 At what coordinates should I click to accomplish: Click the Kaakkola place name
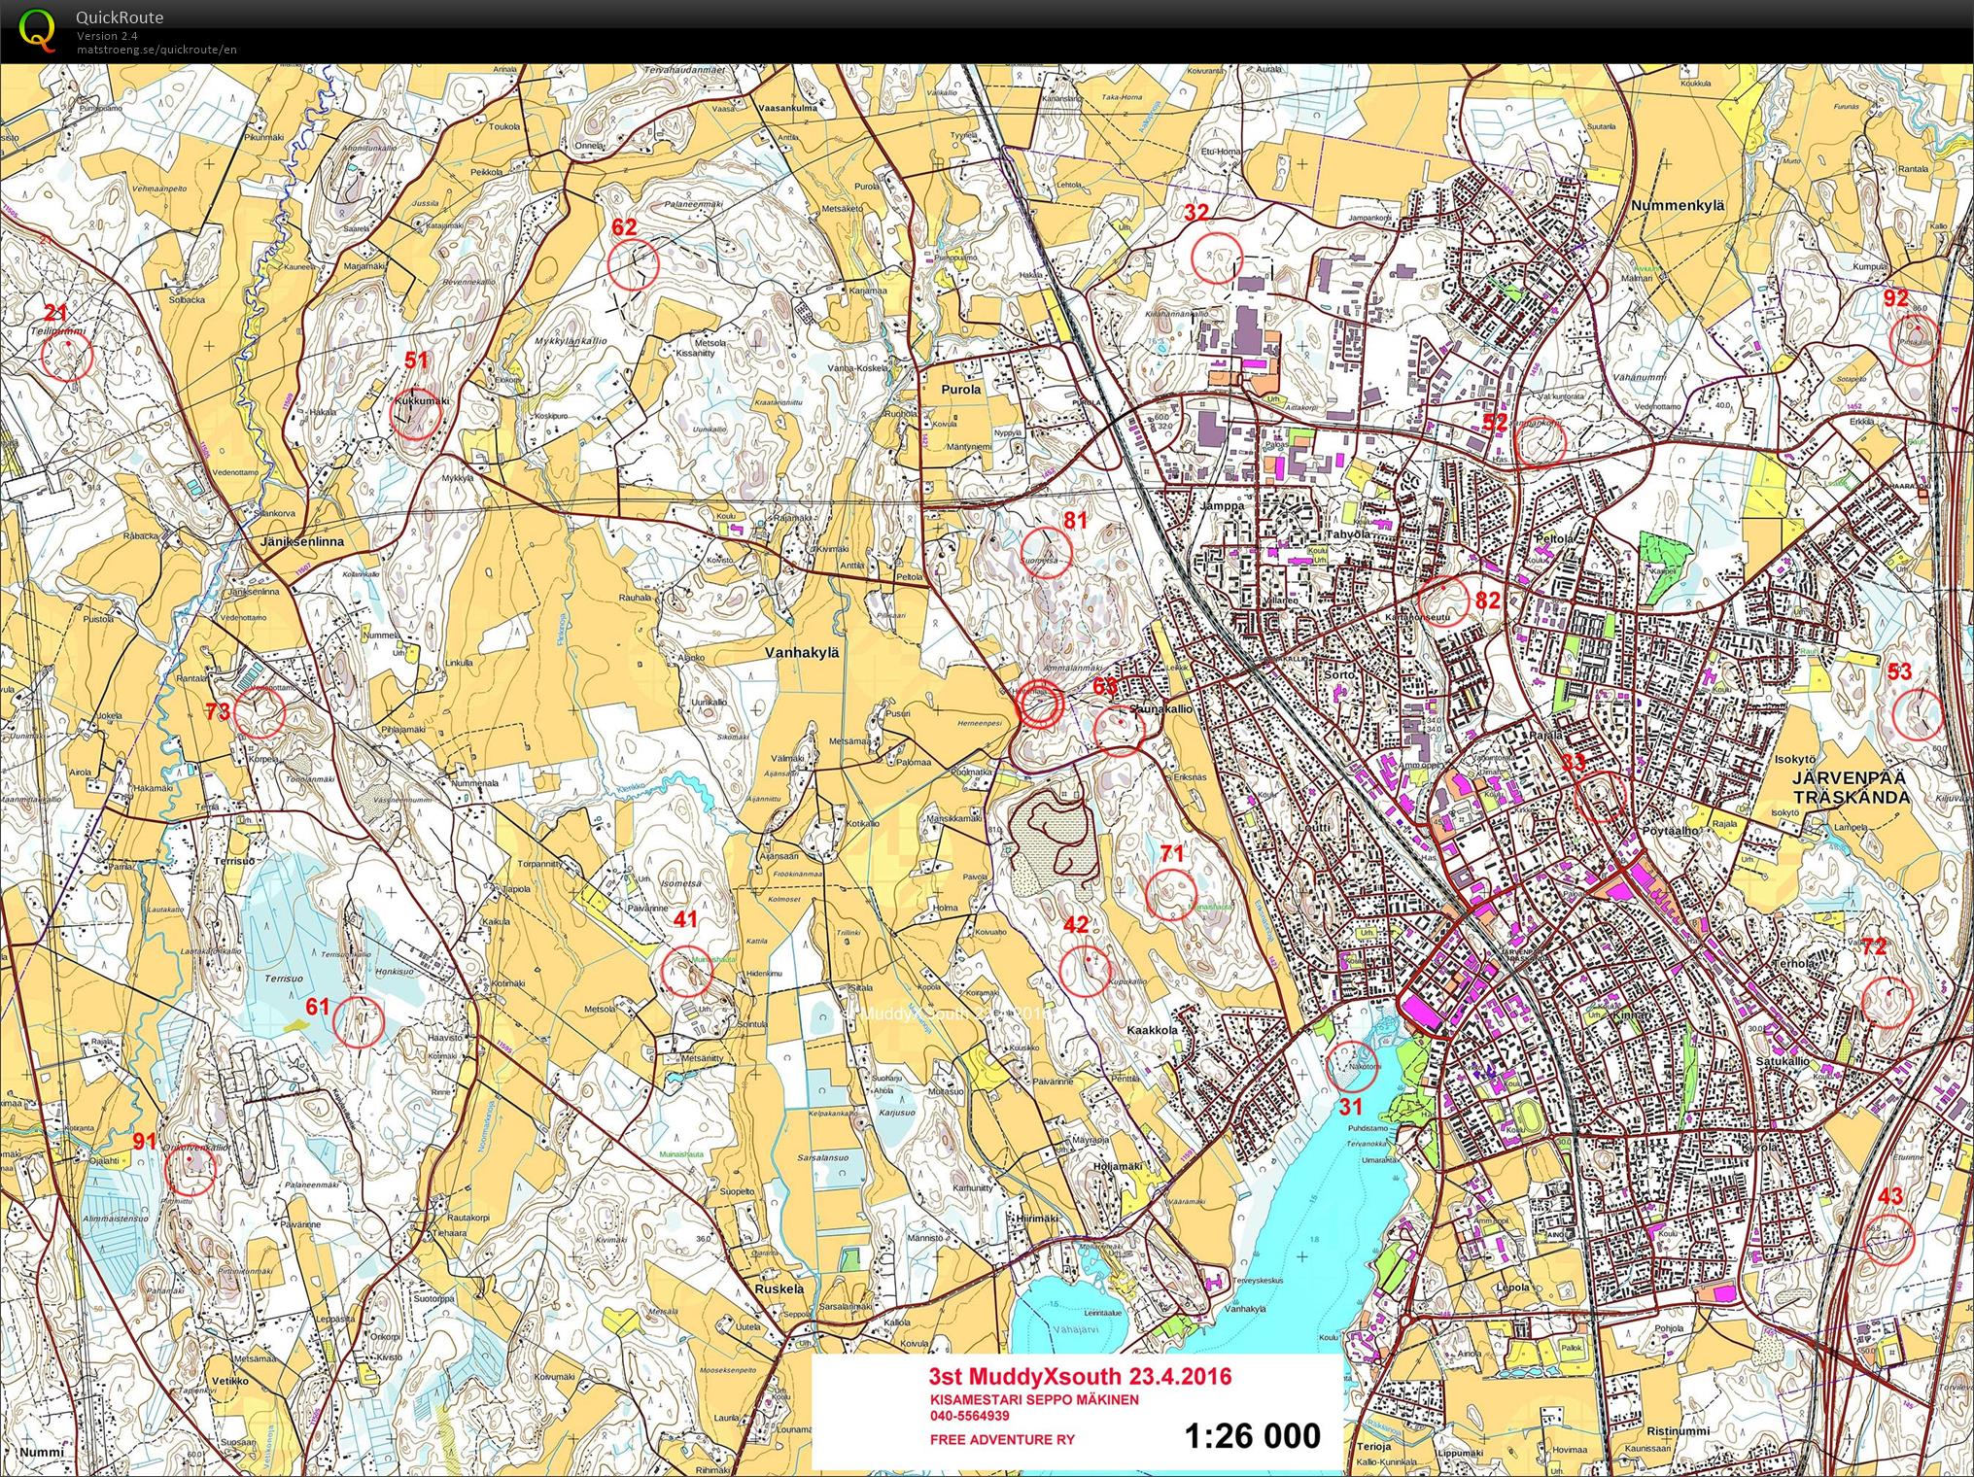tap(1153, 1030)
